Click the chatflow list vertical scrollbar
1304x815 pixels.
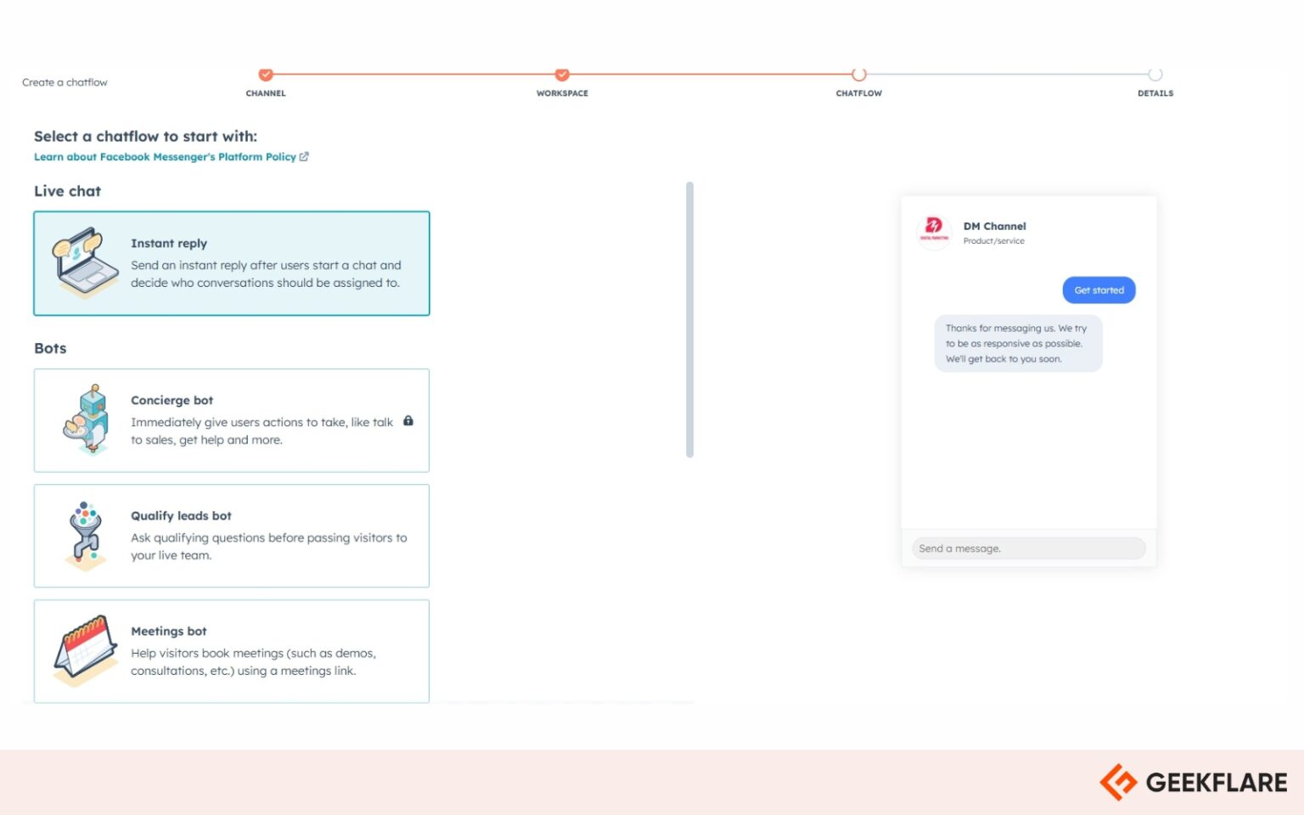tap(689, 320)
